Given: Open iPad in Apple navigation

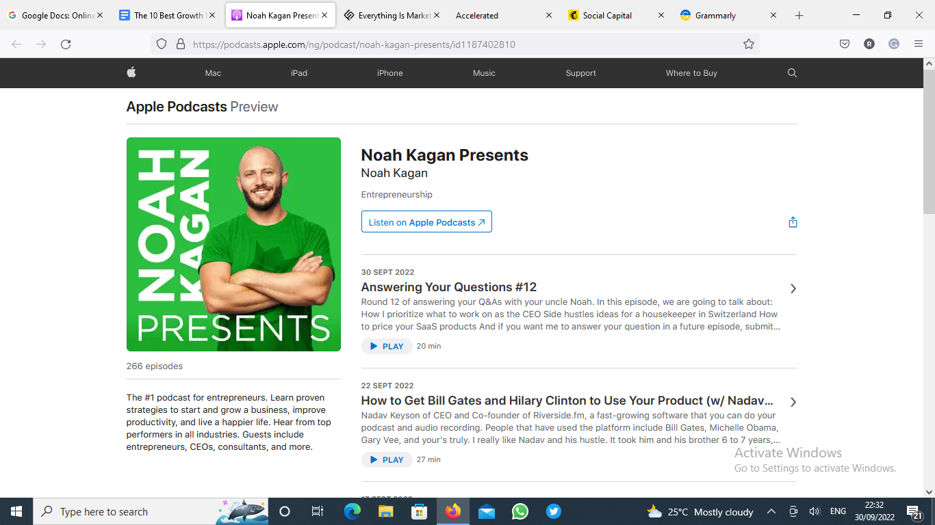Looking at the screenshot, I should (x=299, y=73).
